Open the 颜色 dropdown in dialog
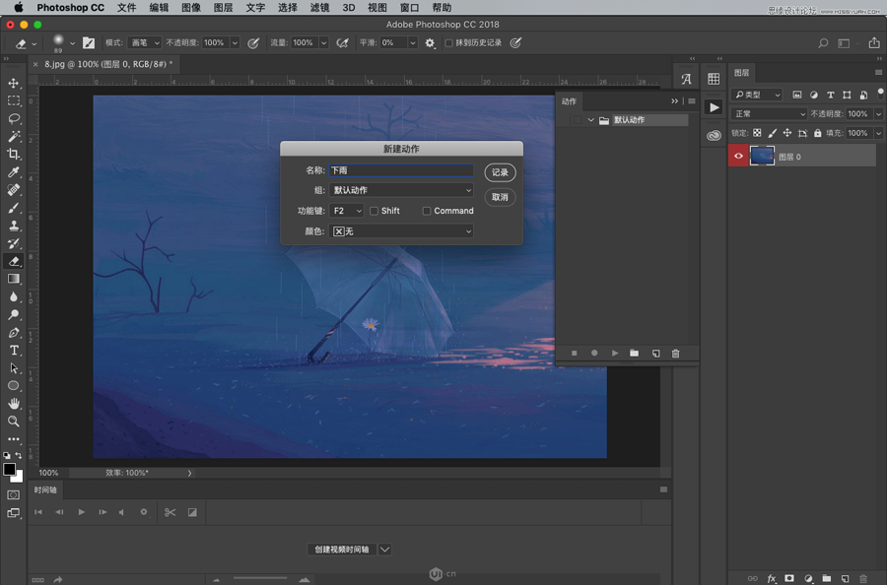887x585 pixels. pos(402,231)
